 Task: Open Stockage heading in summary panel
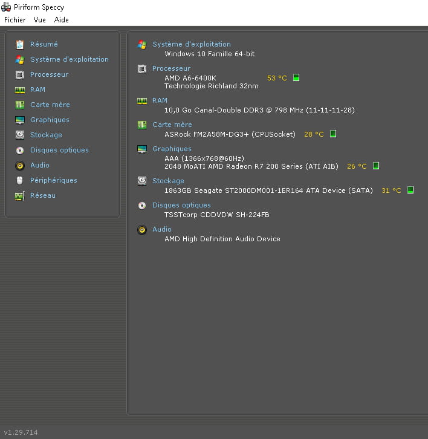(x=168, y=181)
